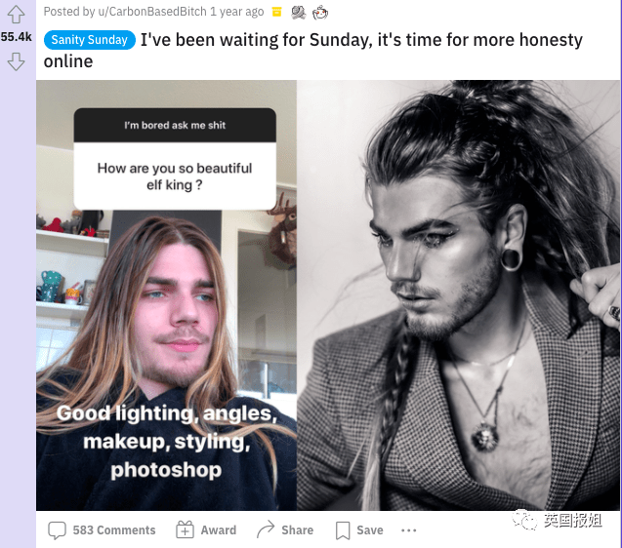This screenshot has width=622, height=548.
Task: Click the Snoo award icon in header
Action: pyautogui.click(x=320, y=13)
